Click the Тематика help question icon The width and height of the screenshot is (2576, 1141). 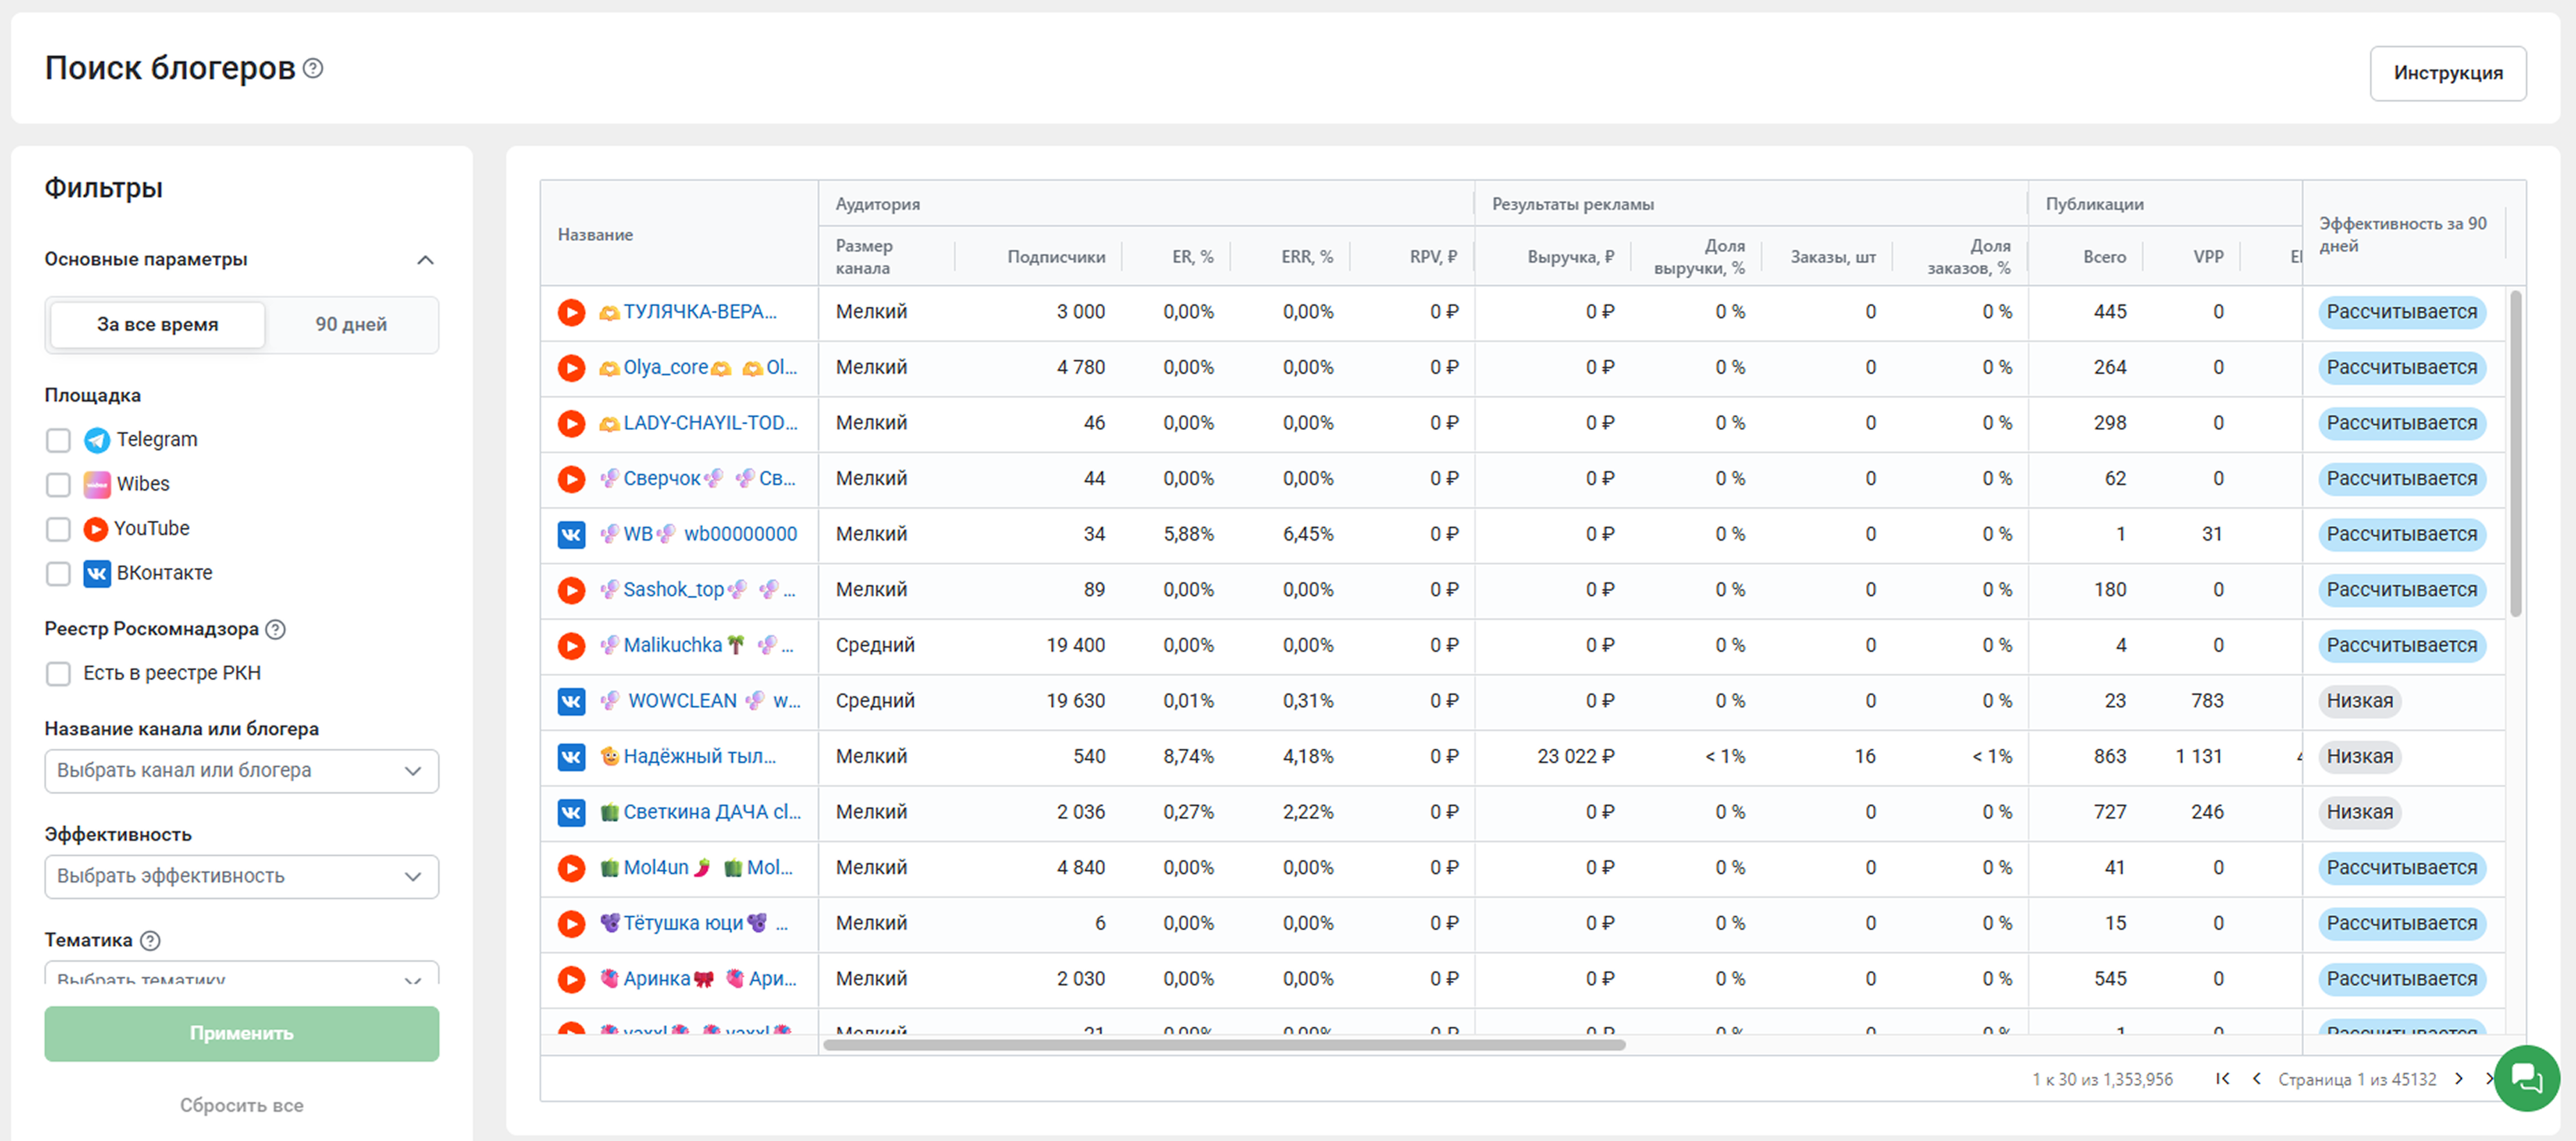pos(150,940)
